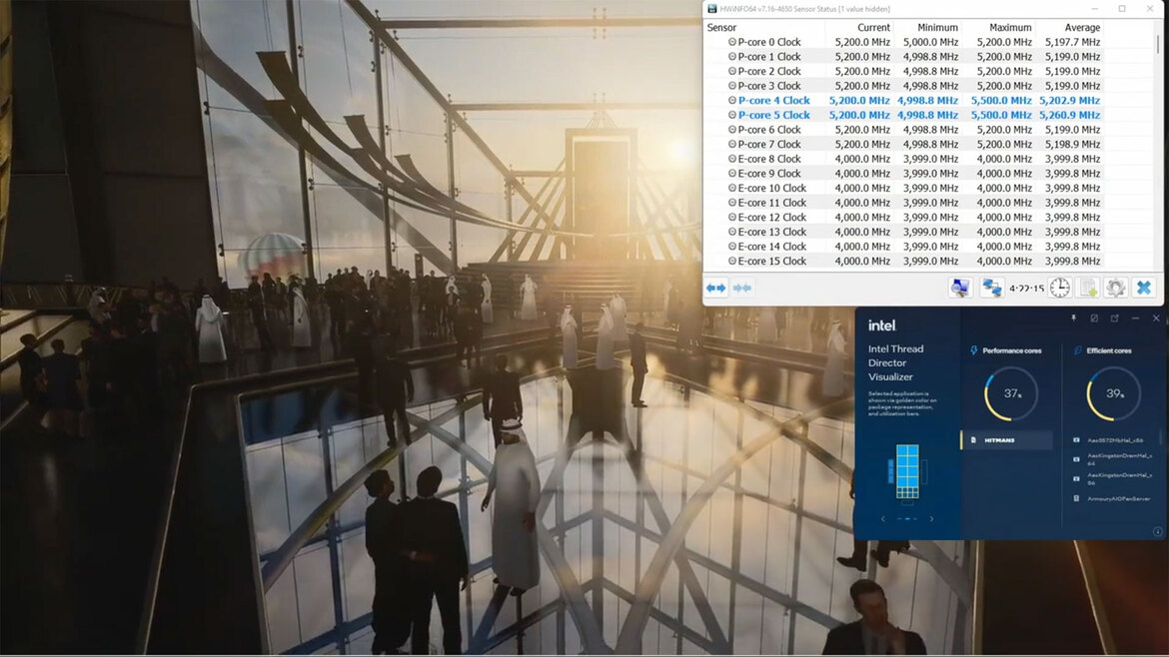Select the P-core 7 Clock row label
Image resolution: width=1169 pixels, height=657 pixels.
coord(769,144)
